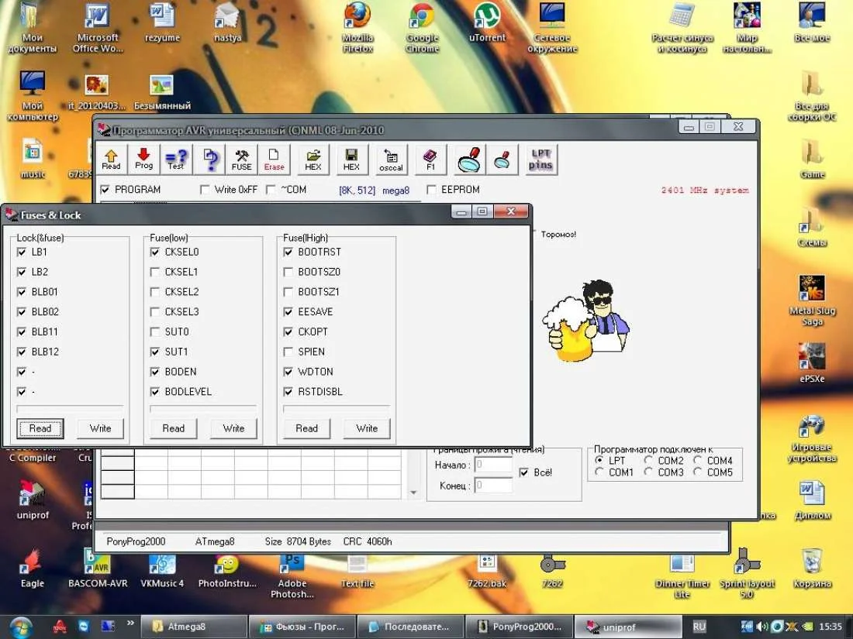Click the osccal toolbar icon
Screen dimensions: 853x639
(391, 160)
